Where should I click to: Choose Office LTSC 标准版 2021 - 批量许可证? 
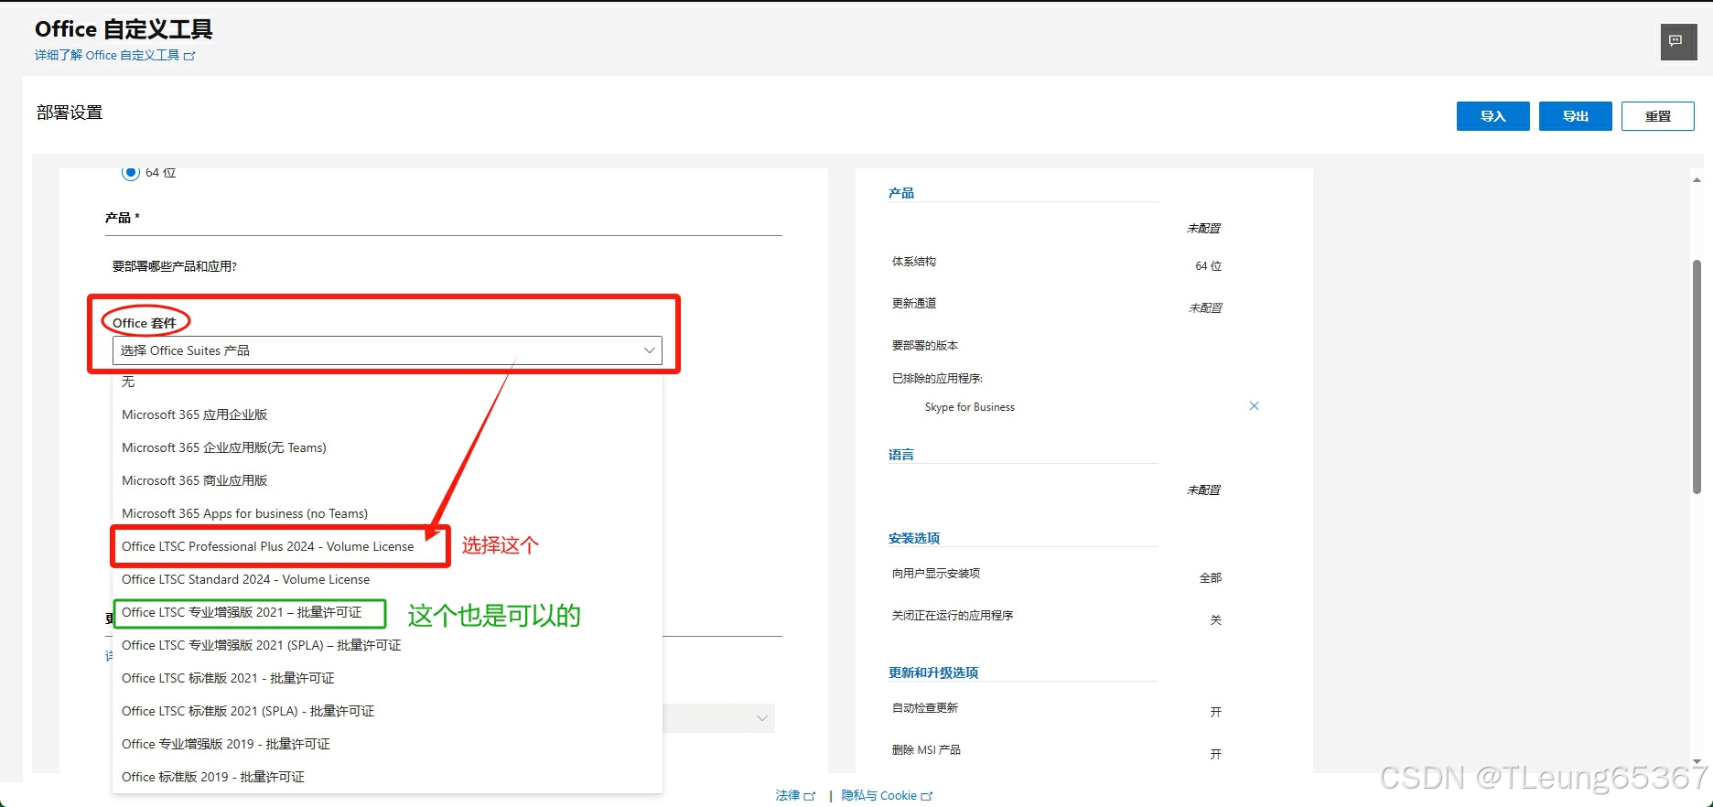coord(387,678)
